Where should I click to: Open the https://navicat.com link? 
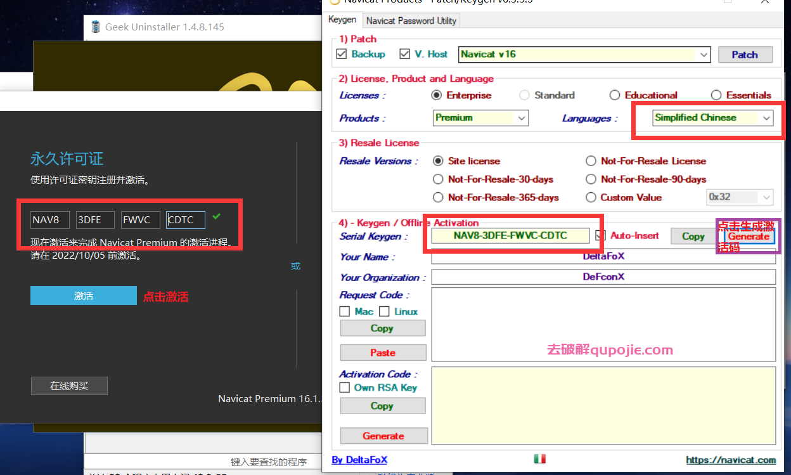coord(731,460)
